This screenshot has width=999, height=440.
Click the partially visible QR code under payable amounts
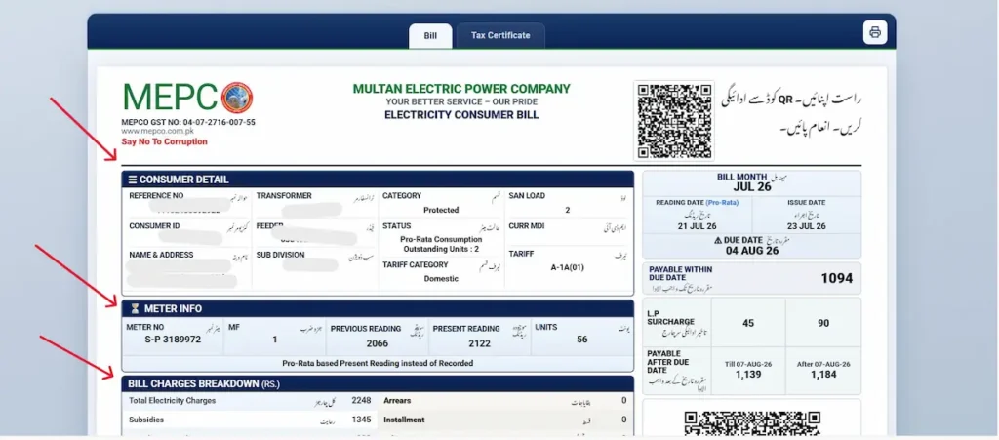(x=752, y=422)
